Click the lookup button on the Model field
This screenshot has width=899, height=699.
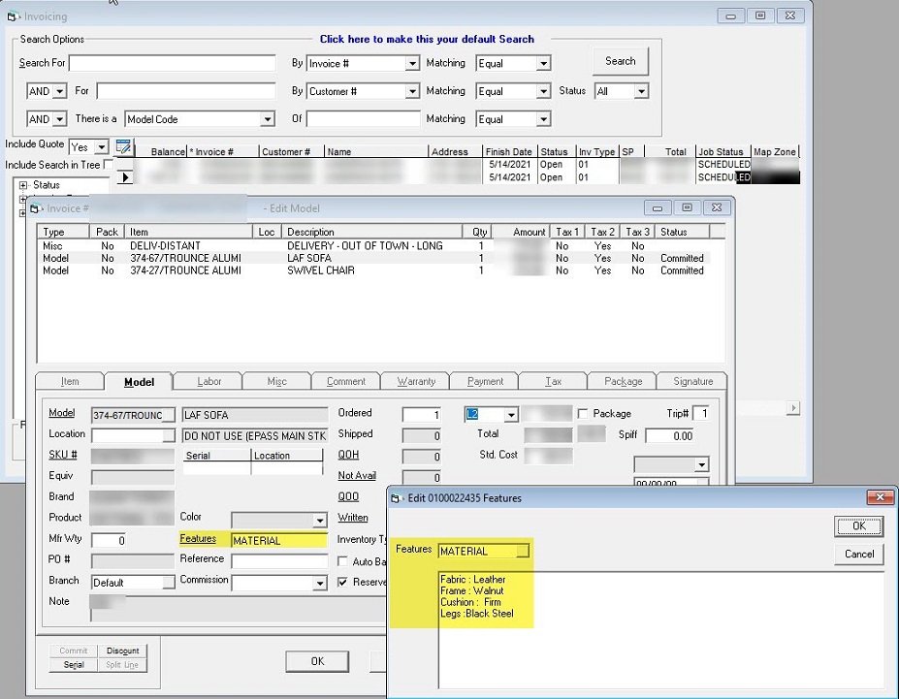pos(169,415)
